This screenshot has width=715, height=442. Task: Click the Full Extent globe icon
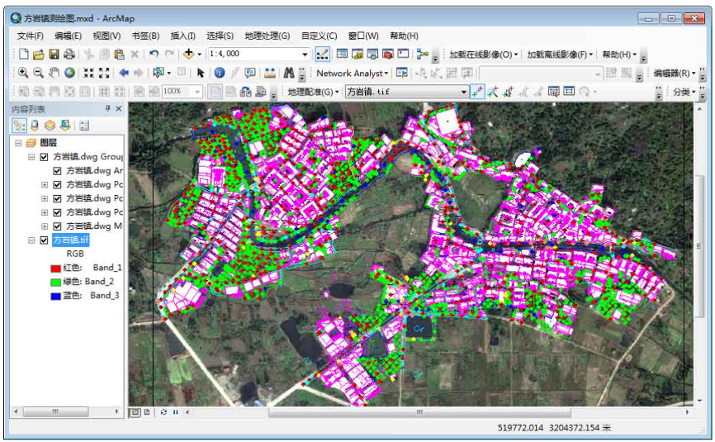[69, 73]
